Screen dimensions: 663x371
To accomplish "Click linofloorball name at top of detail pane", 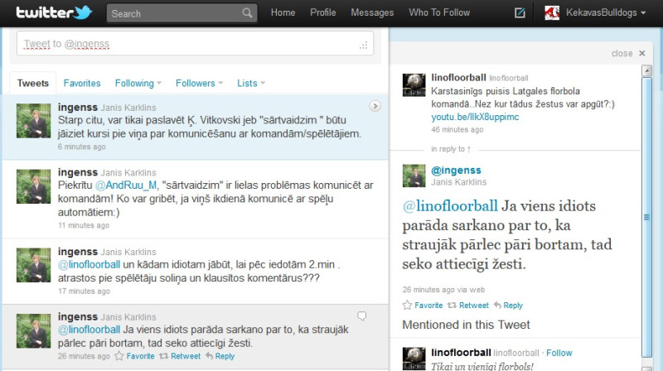I will [458, 77].
